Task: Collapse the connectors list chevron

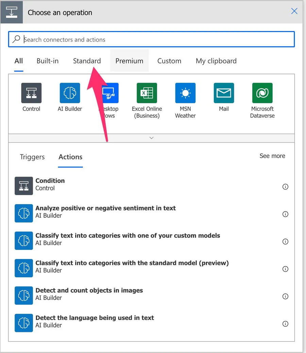Action: pyautogui.click(x=152, y=138)
